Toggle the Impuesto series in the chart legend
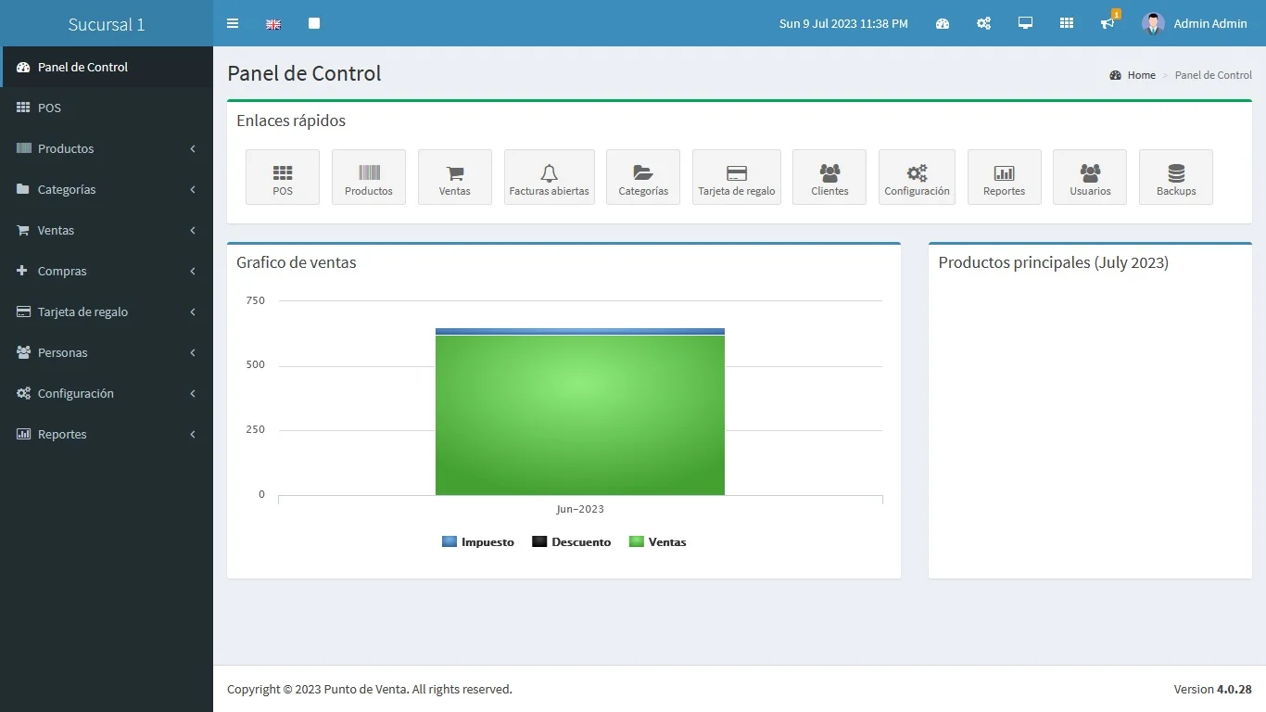 click(478, 542)
